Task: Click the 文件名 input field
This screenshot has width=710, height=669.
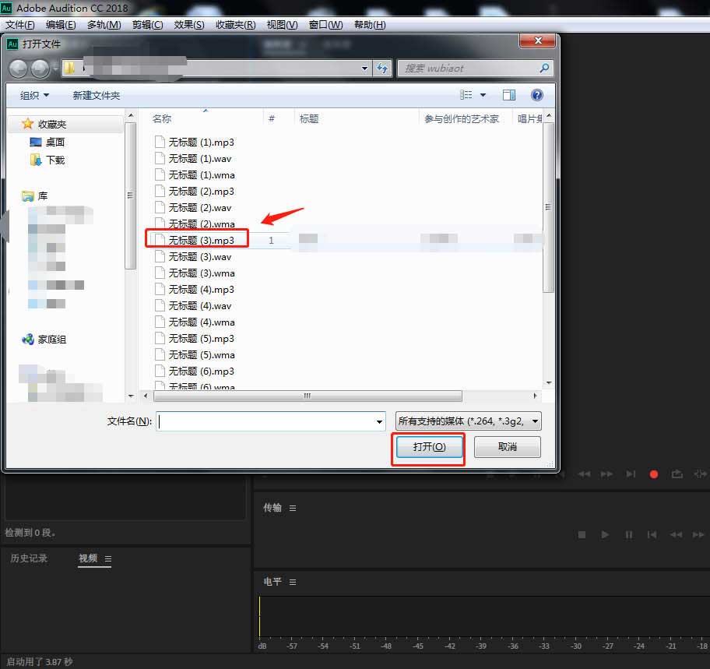Action: tap(265, 421)
